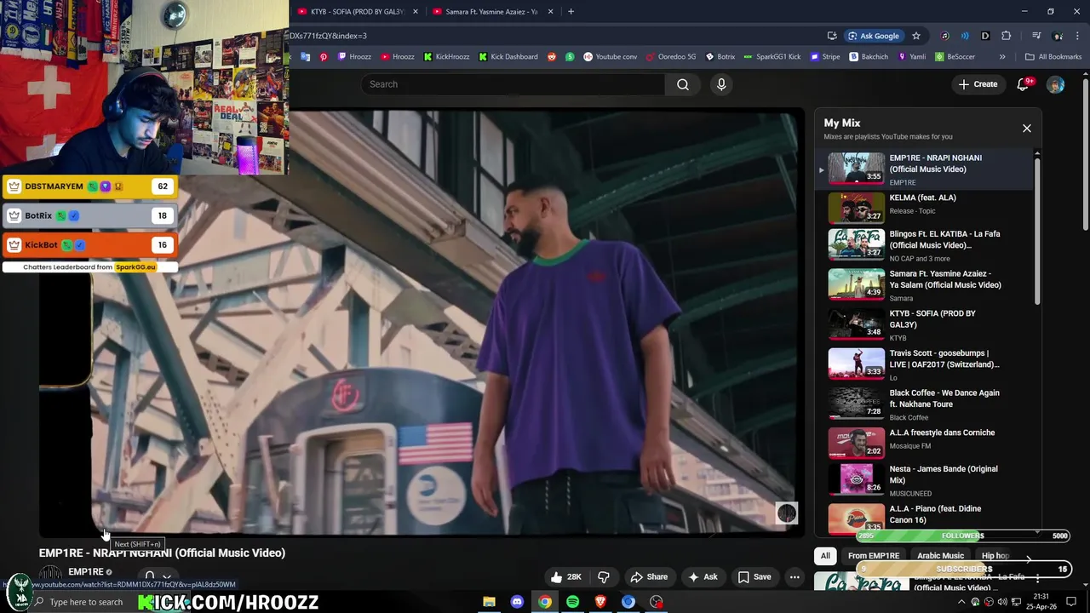1090x613 pixels.
Task: Click the D extension icon in the Chrome toolbar
Action: (x=985, y=36)
